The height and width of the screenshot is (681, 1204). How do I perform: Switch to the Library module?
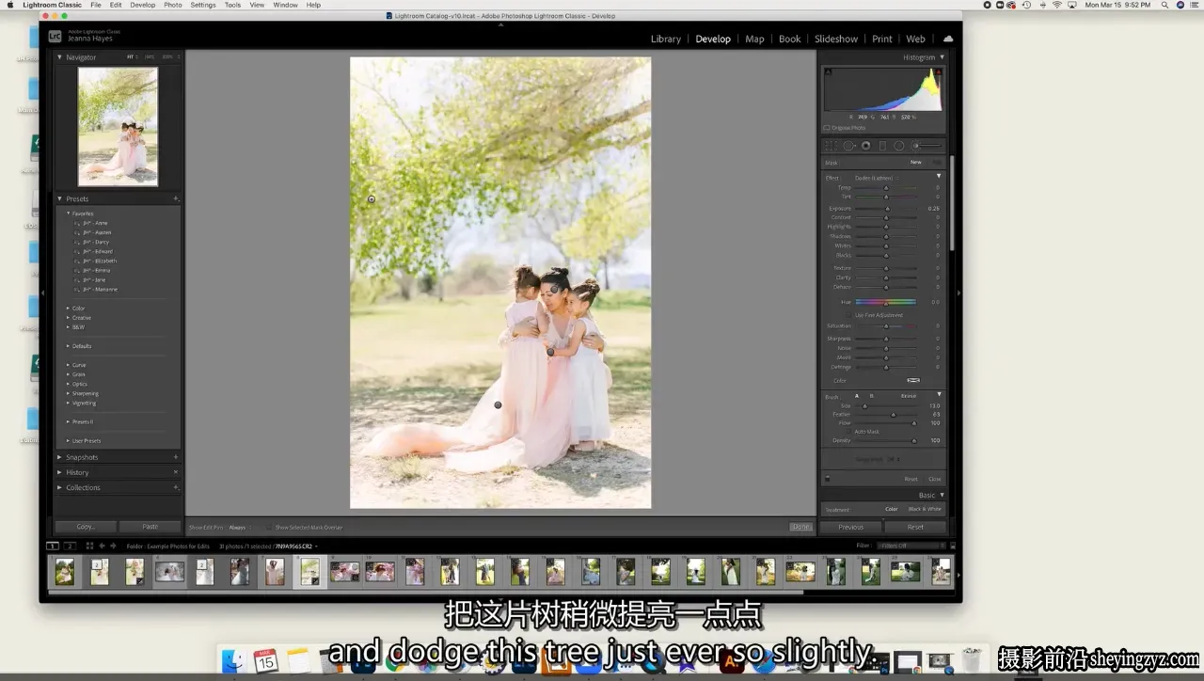[x=665, y=39]
